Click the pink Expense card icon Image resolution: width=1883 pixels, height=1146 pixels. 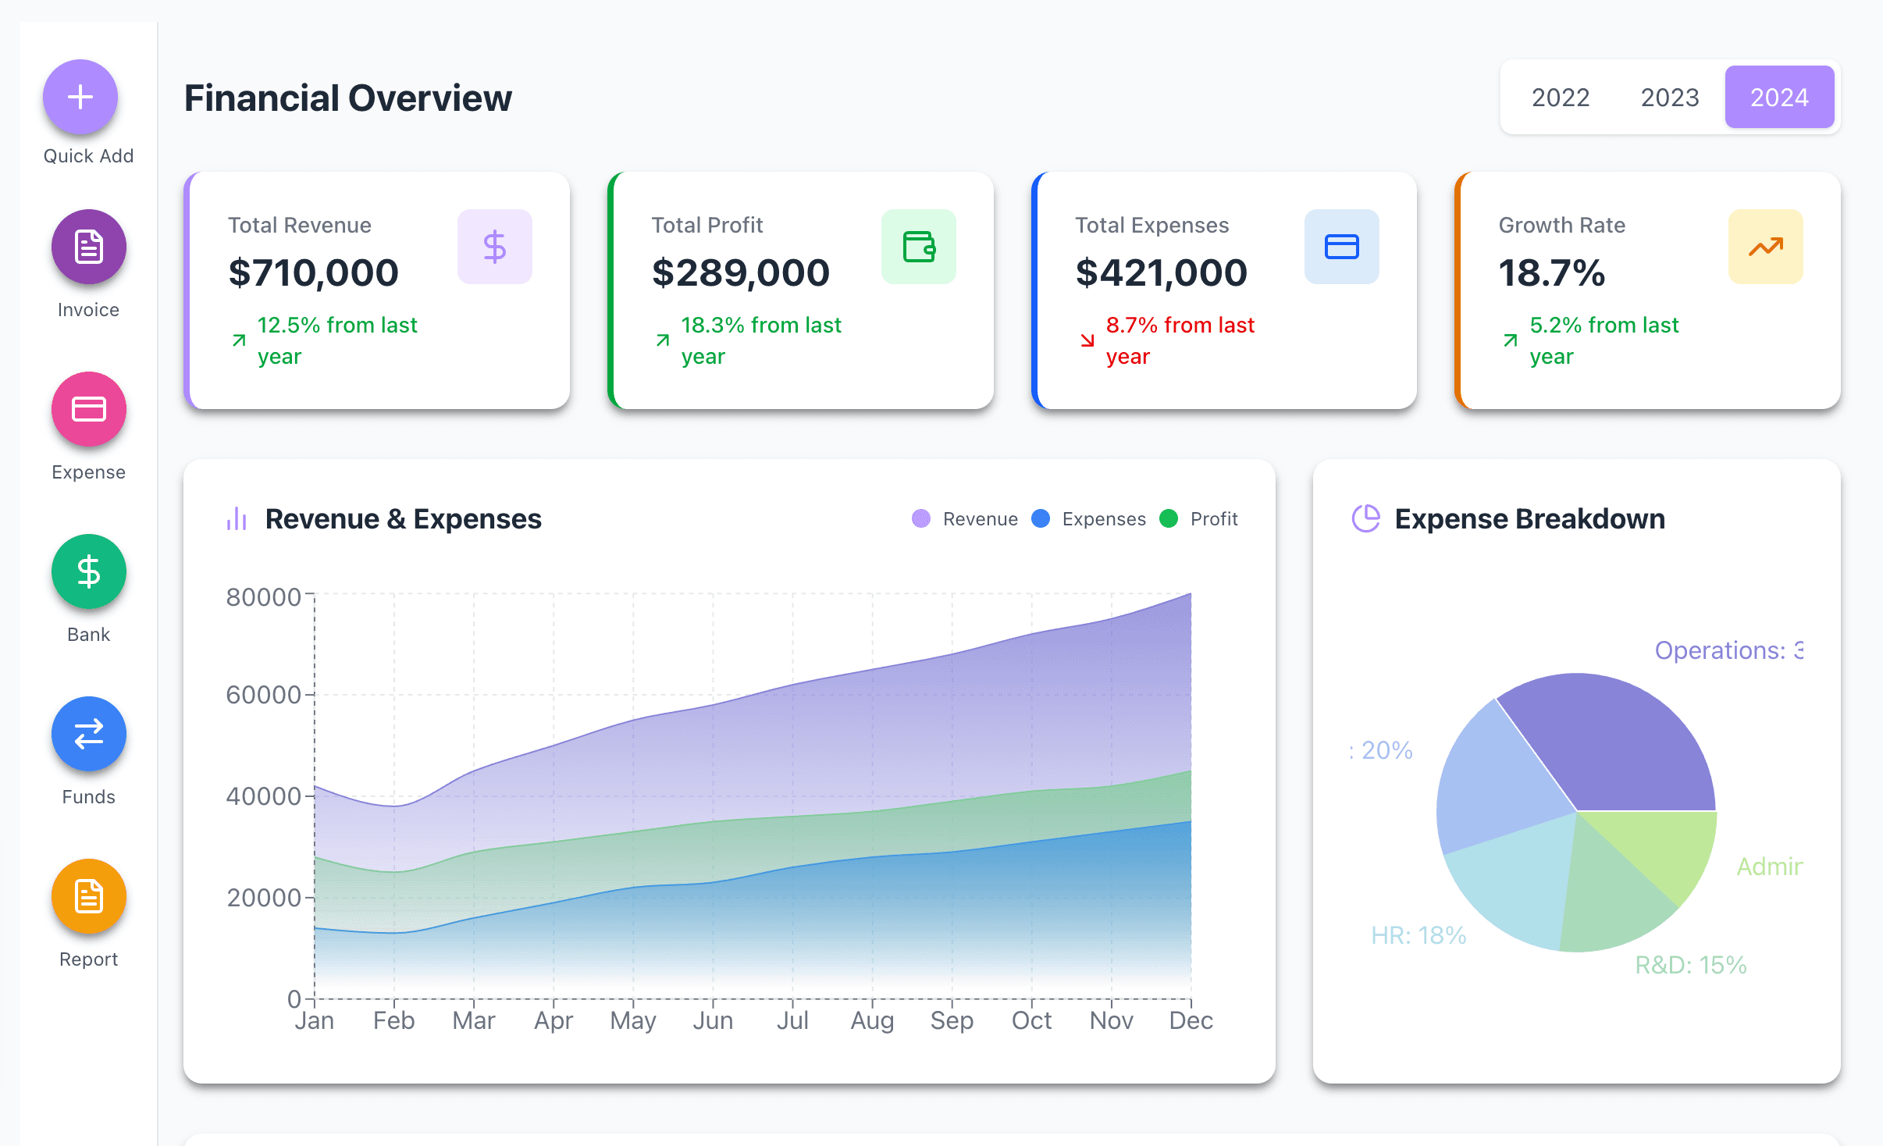click(x=88, y=409)
